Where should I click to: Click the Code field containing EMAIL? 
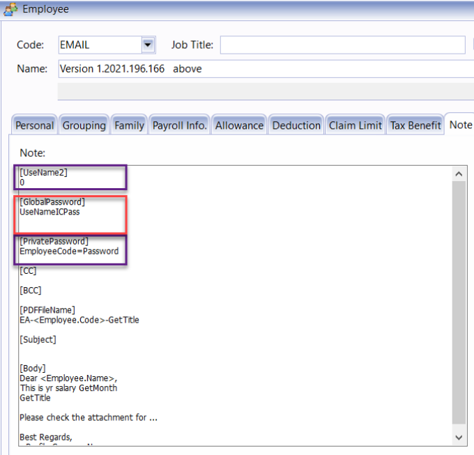point(100,45)
